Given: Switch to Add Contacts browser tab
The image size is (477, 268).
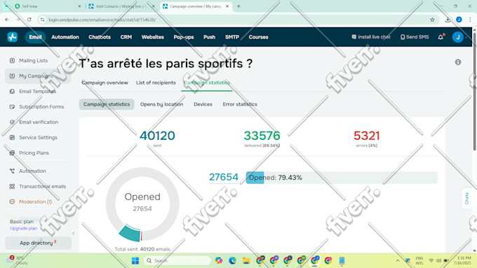Looking at the screenshot, I should pos(121,6).
